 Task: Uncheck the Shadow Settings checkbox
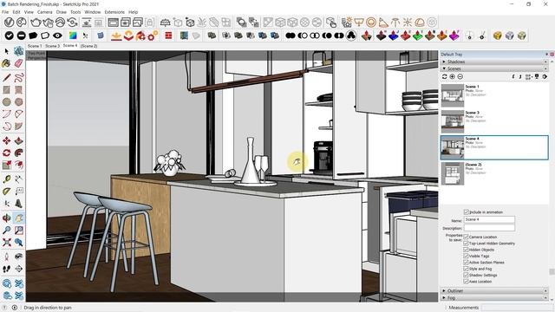coord(467,276)
